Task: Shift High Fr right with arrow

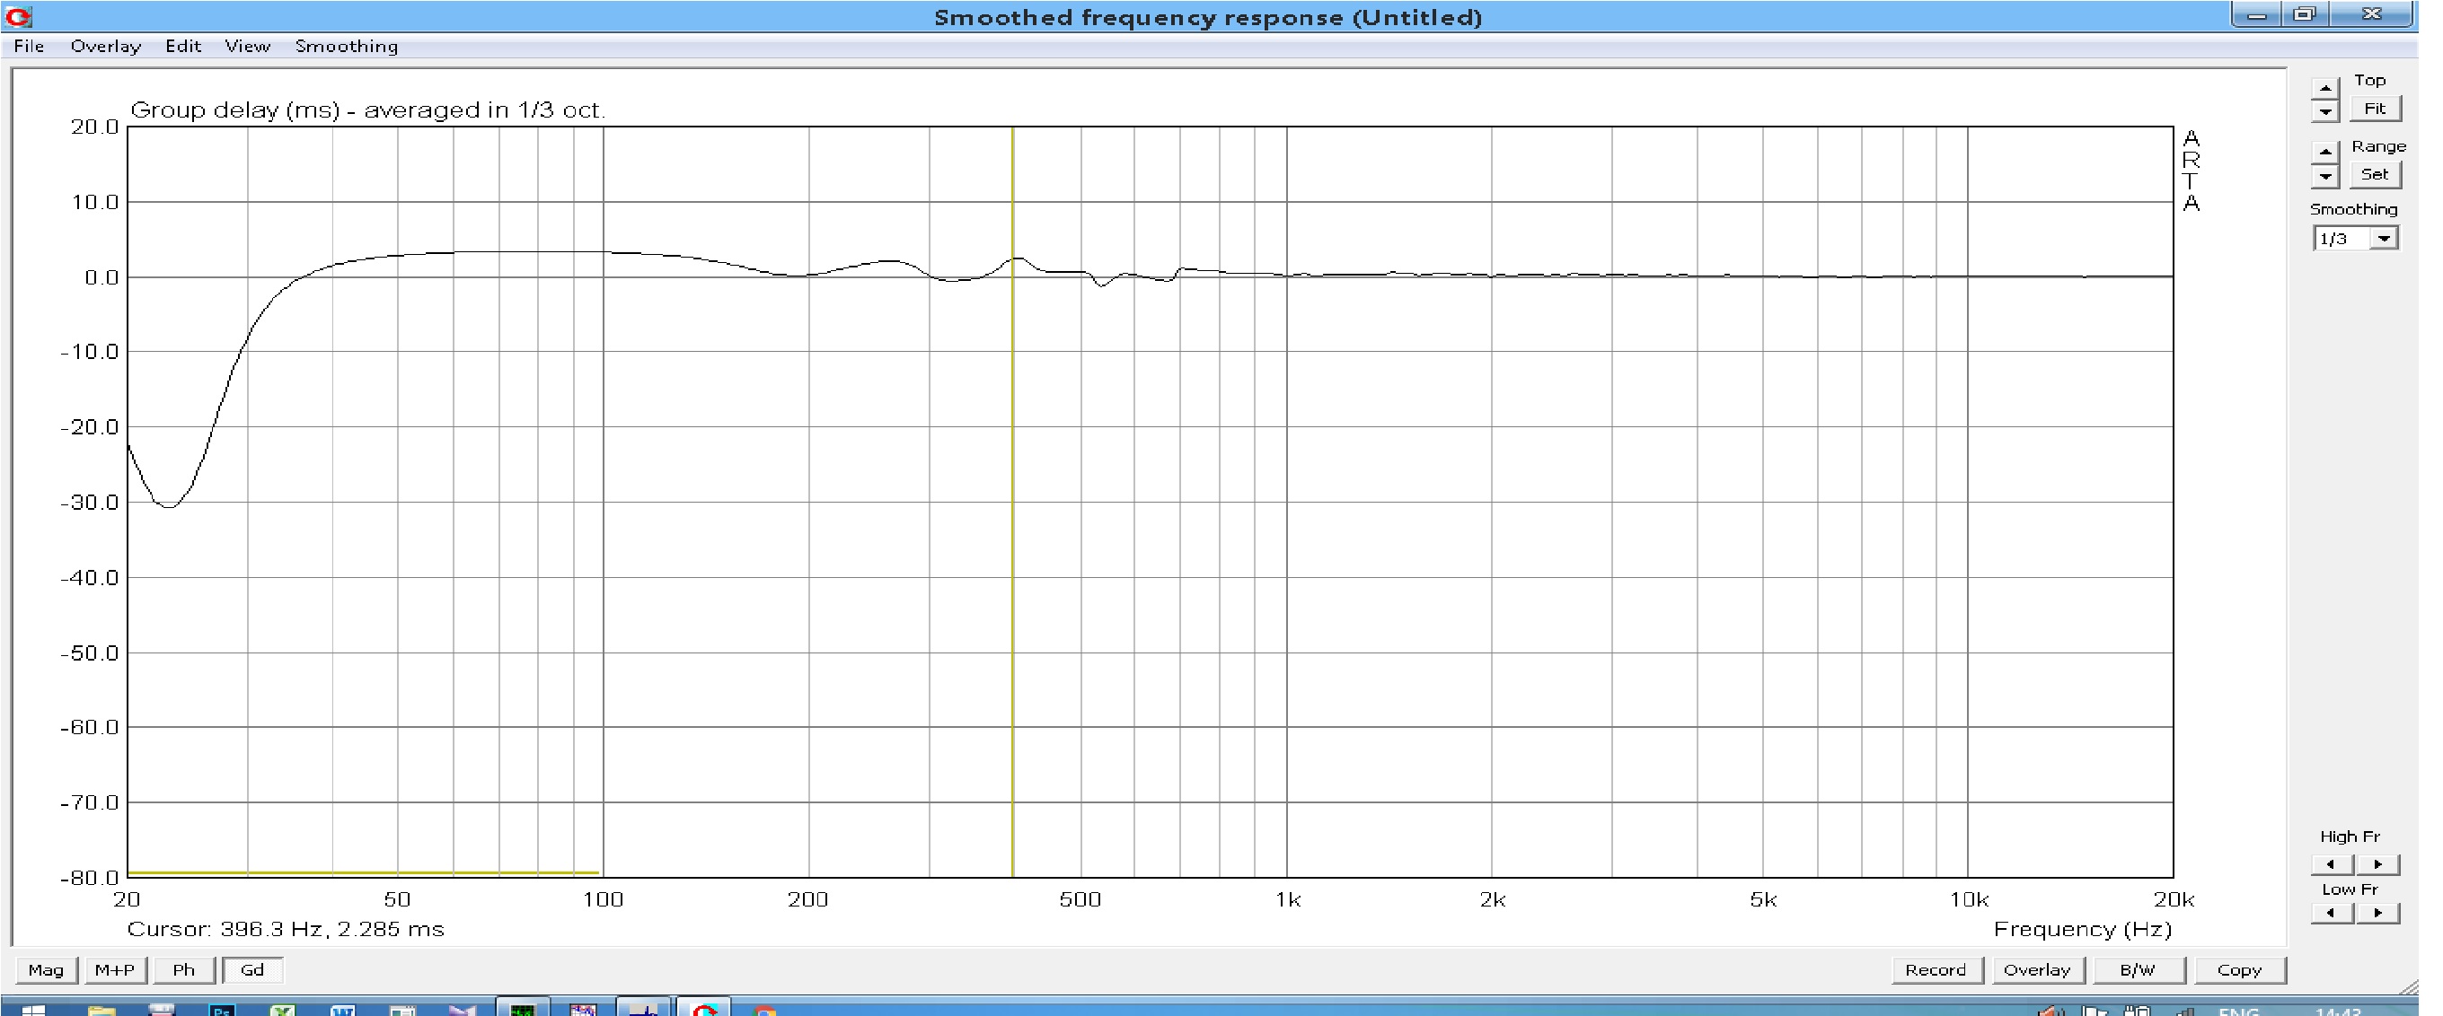Action: 2378,864
